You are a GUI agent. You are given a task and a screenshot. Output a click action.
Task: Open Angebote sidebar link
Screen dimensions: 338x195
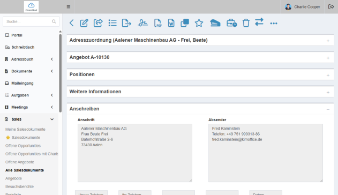[13, 178]
